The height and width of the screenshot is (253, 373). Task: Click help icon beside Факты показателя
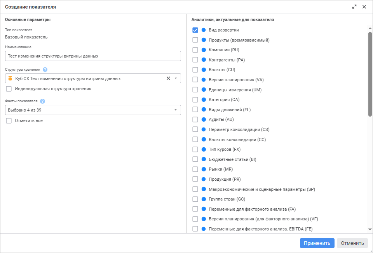(x=42, y=101)
